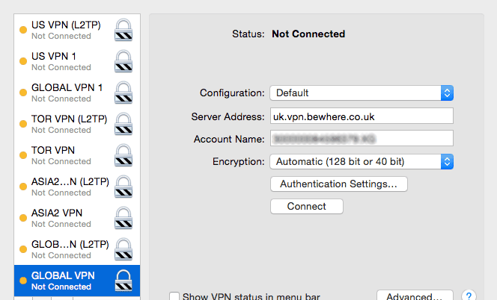Click the Account Name text field

tap(362, 139)
